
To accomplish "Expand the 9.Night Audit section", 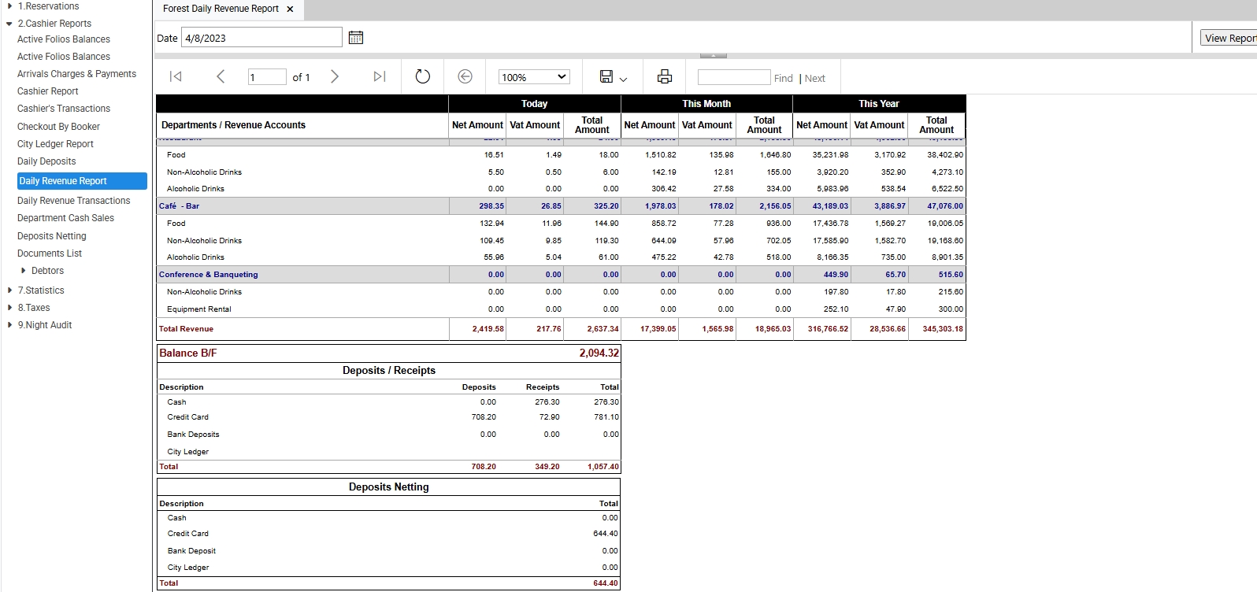I will pyautogui.click(x=9, y=325).
